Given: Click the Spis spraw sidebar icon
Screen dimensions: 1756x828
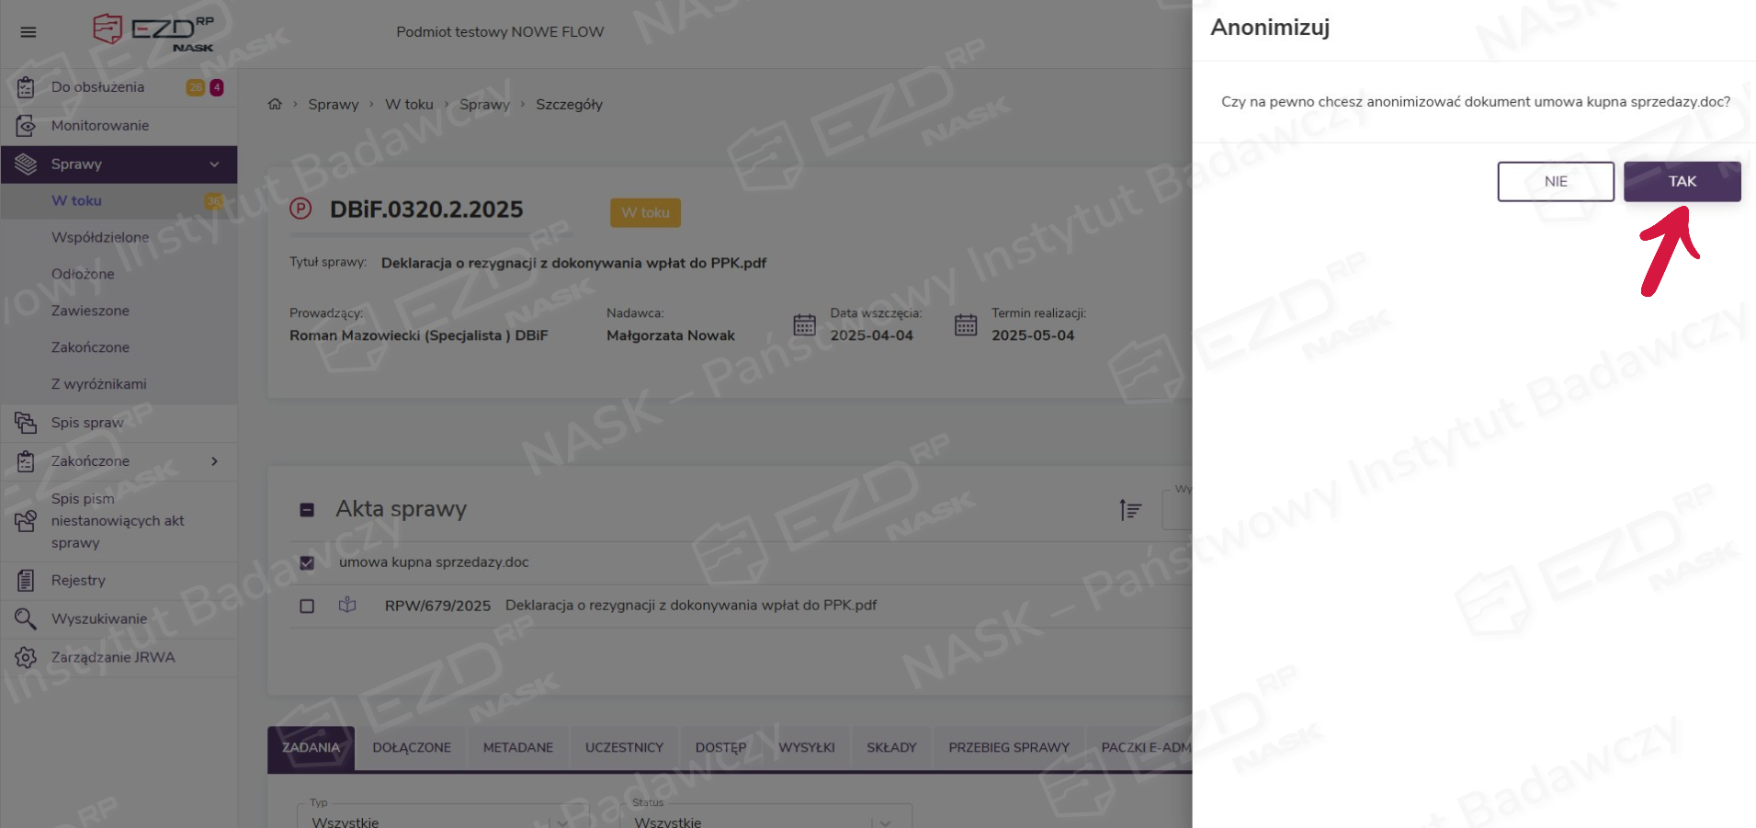Looking at the screenshot, I should 26,423.
